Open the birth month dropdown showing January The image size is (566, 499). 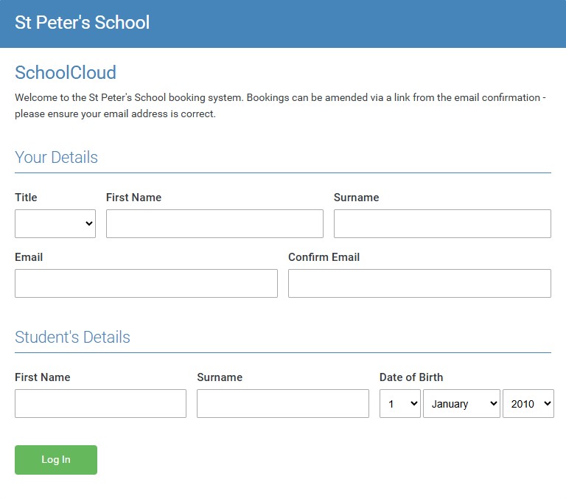click(461, 403)
